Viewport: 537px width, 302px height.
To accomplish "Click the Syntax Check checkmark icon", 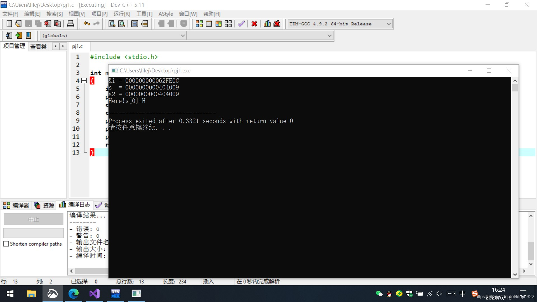I will [x=241, y=24].
